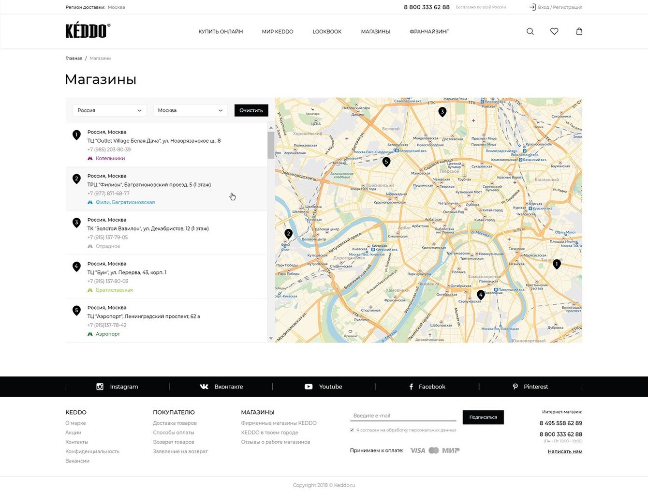Click the Подписаться subscribe button
648x493 pixels.
(483, 417)
